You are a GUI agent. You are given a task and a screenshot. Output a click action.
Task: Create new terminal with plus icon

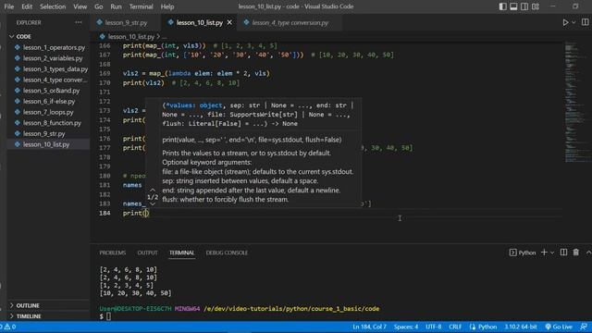[544, 253]
